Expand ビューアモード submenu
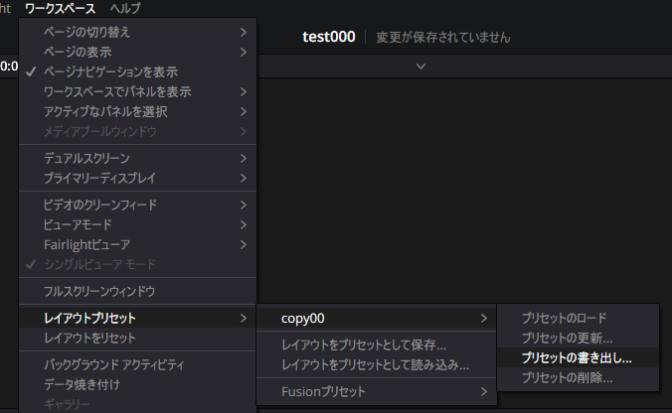Image resolution: width=672 pixels, height=413 pixels. [137, 224]
